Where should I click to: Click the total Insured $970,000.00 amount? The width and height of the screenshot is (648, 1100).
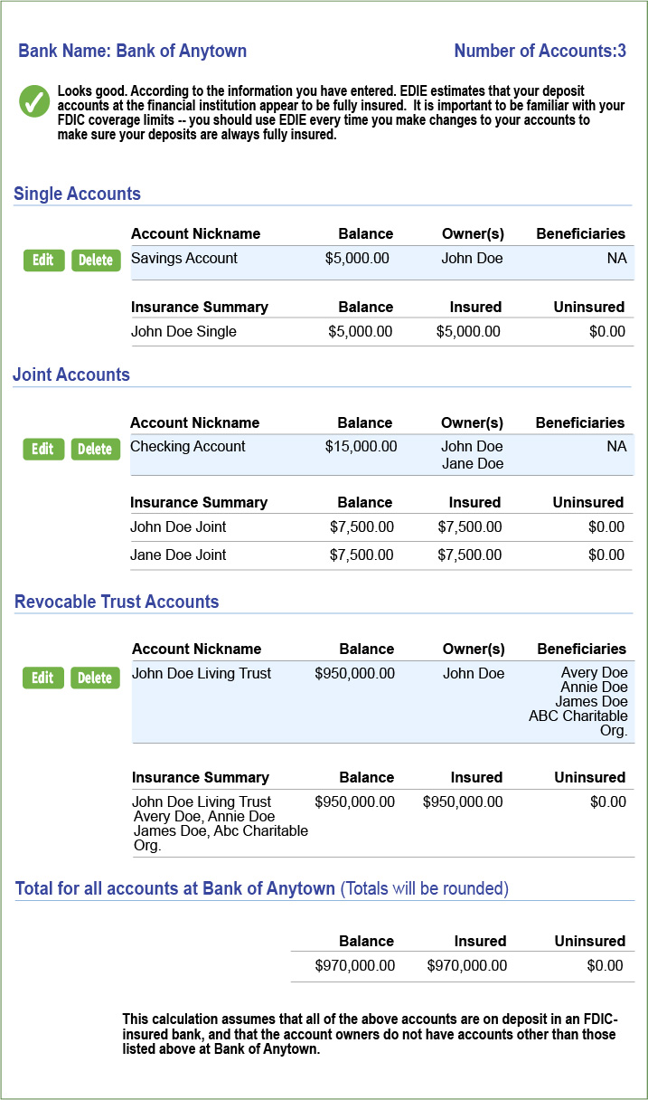click(x=466, y=966)
